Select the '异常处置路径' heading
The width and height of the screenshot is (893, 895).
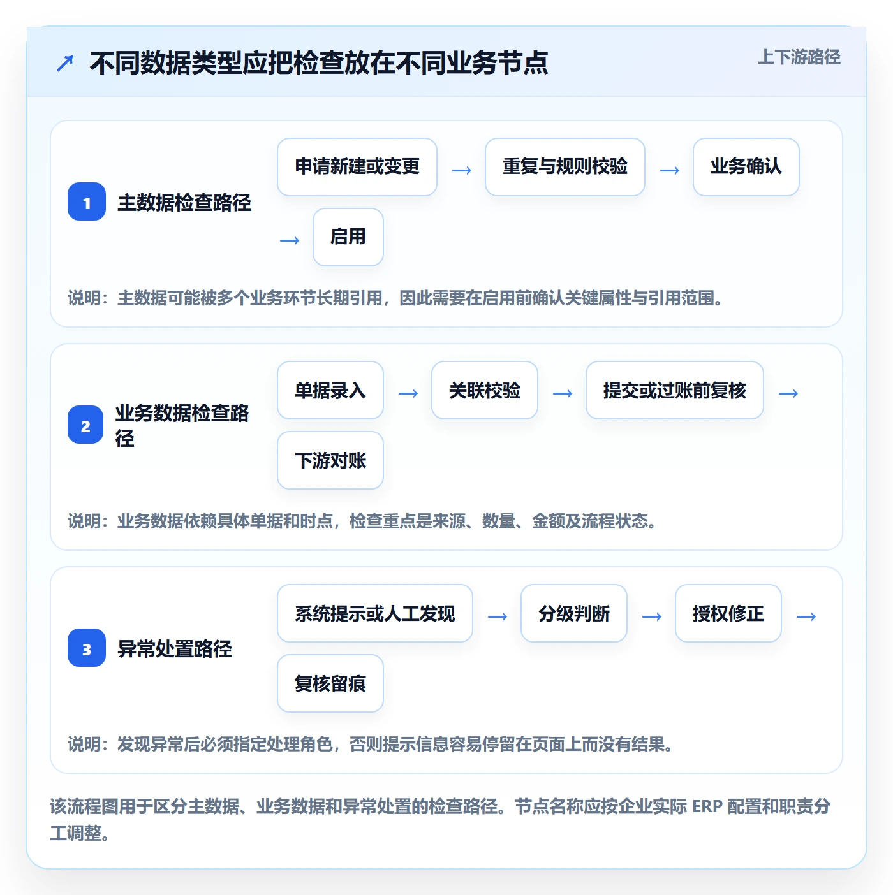(175, 649)
